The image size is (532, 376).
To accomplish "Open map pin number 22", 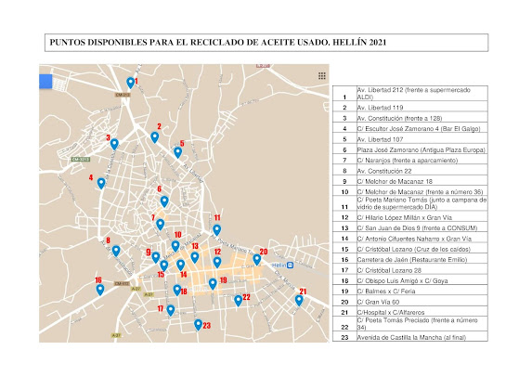I will [239, 300].
